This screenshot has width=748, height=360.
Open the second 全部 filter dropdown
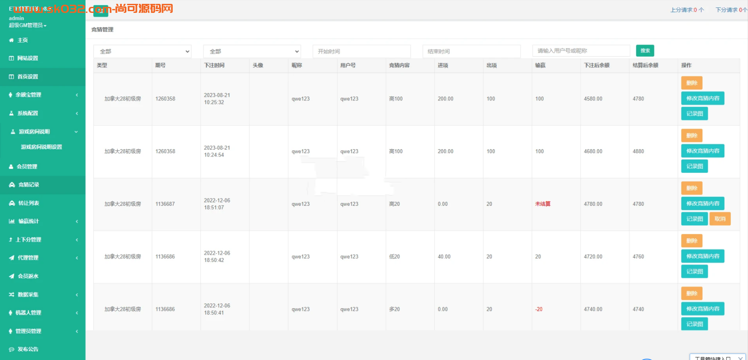252,51
